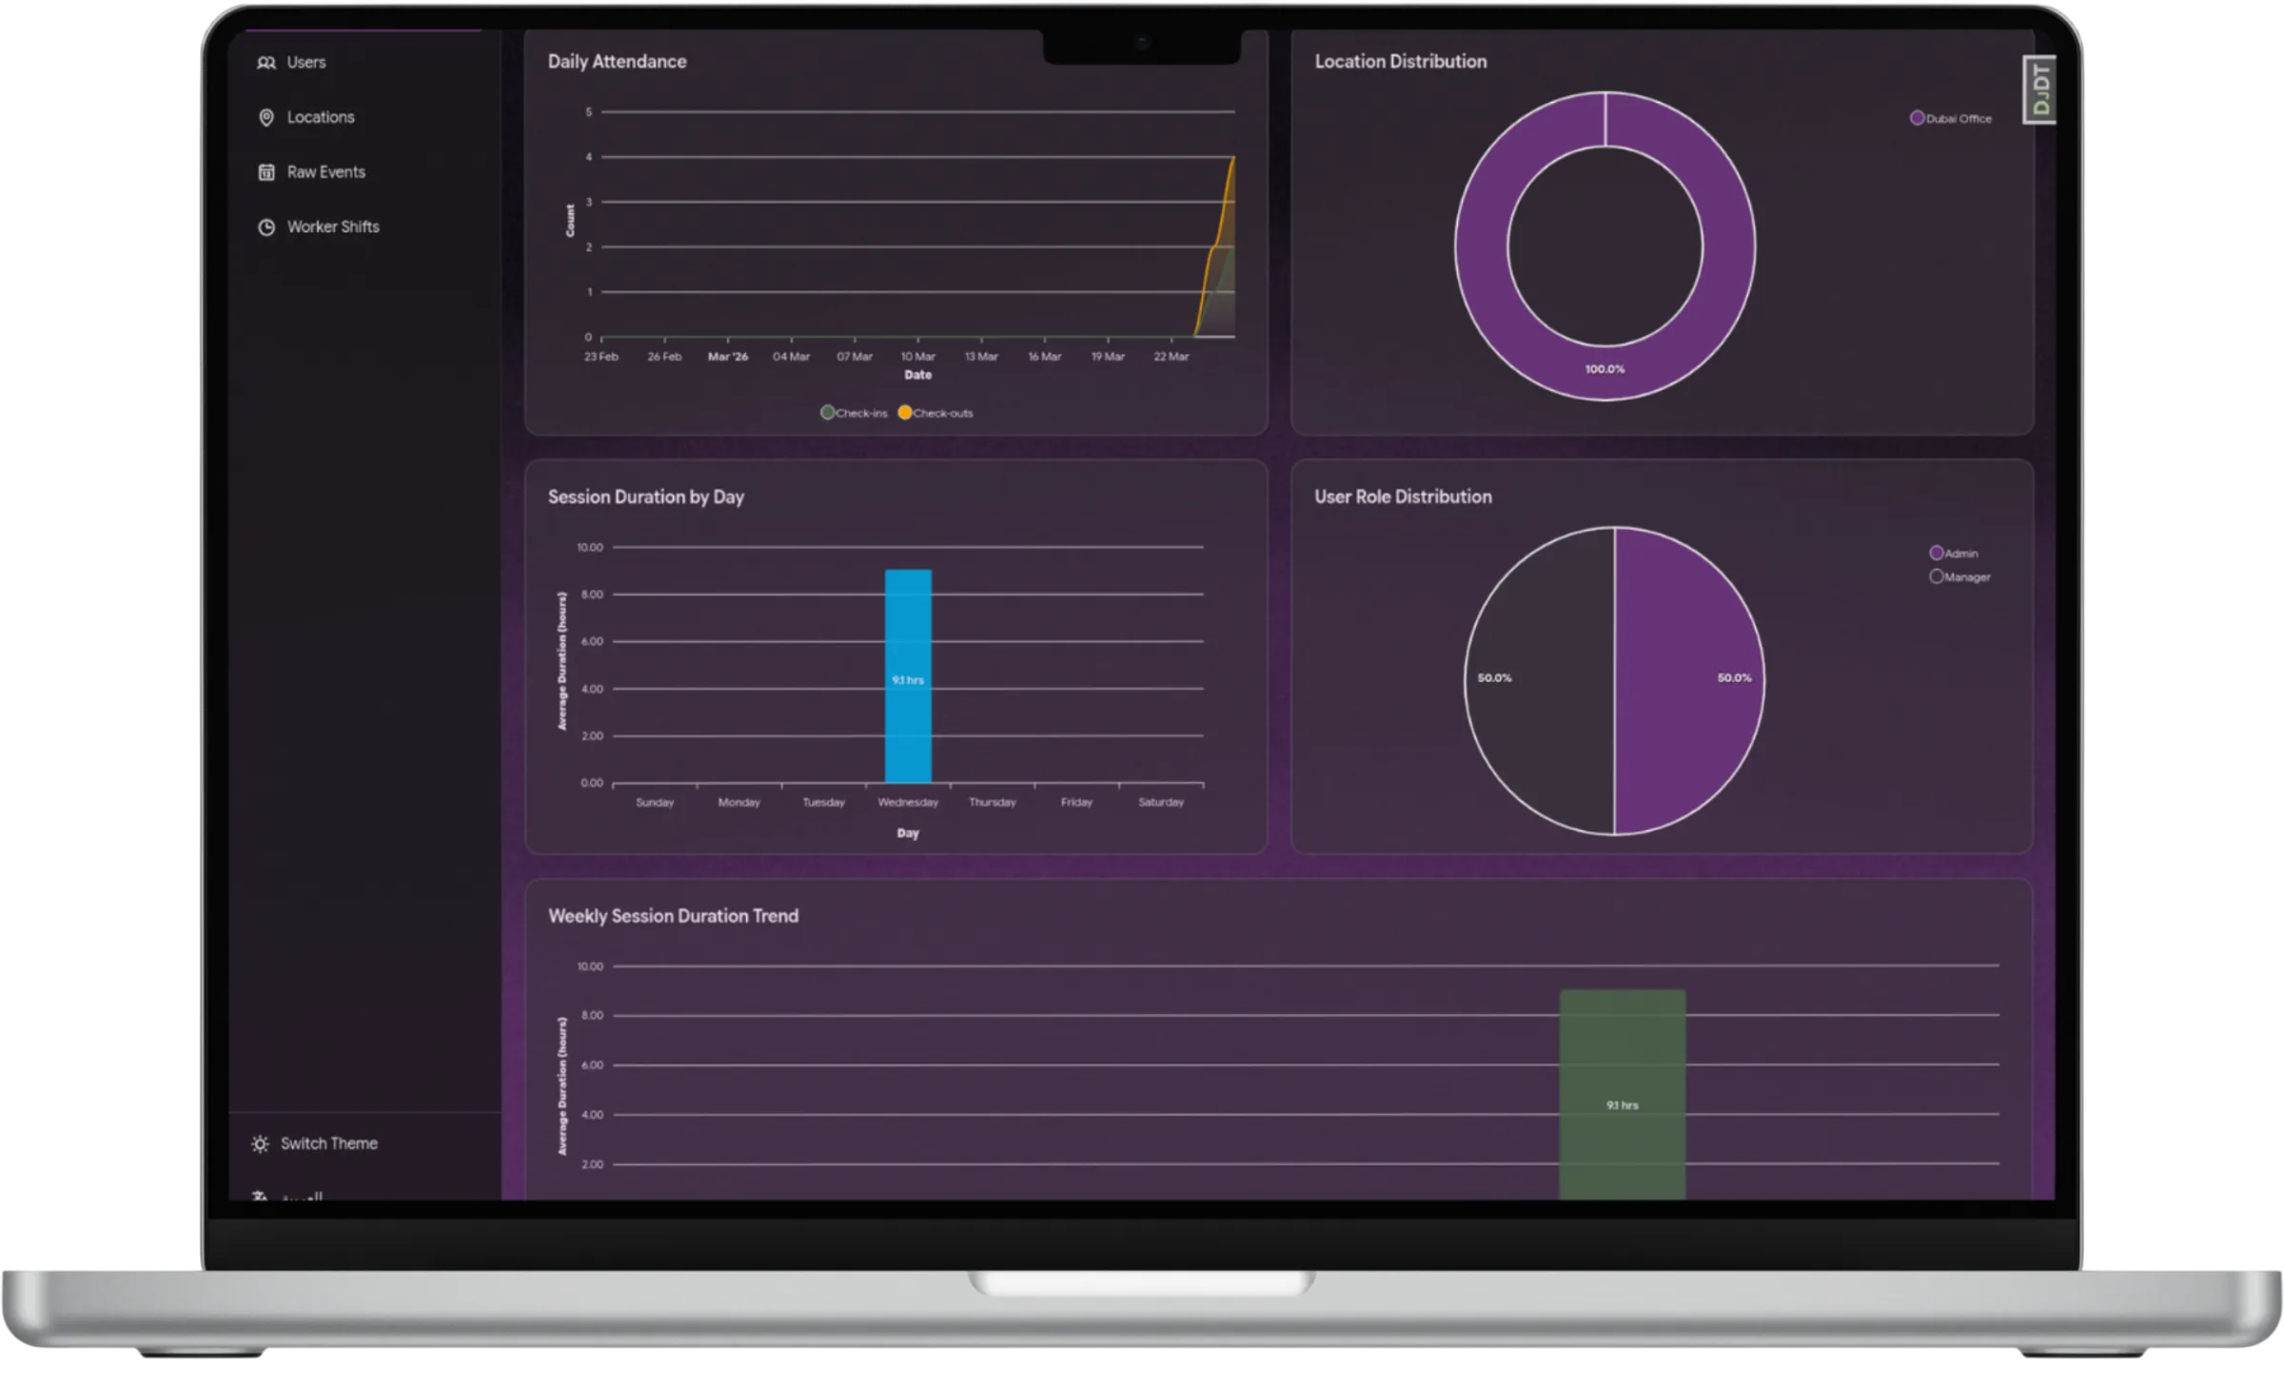This screenshot has height=1383, width=2284.
Task: Click the Locations map pin icon
Action: 266,118
